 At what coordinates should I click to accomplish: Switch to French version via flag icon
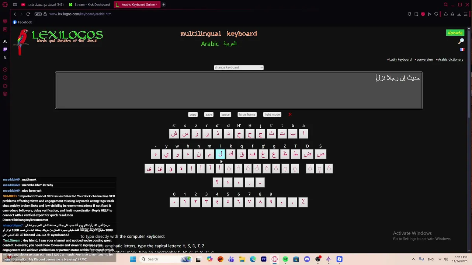(x=462, y=49)
